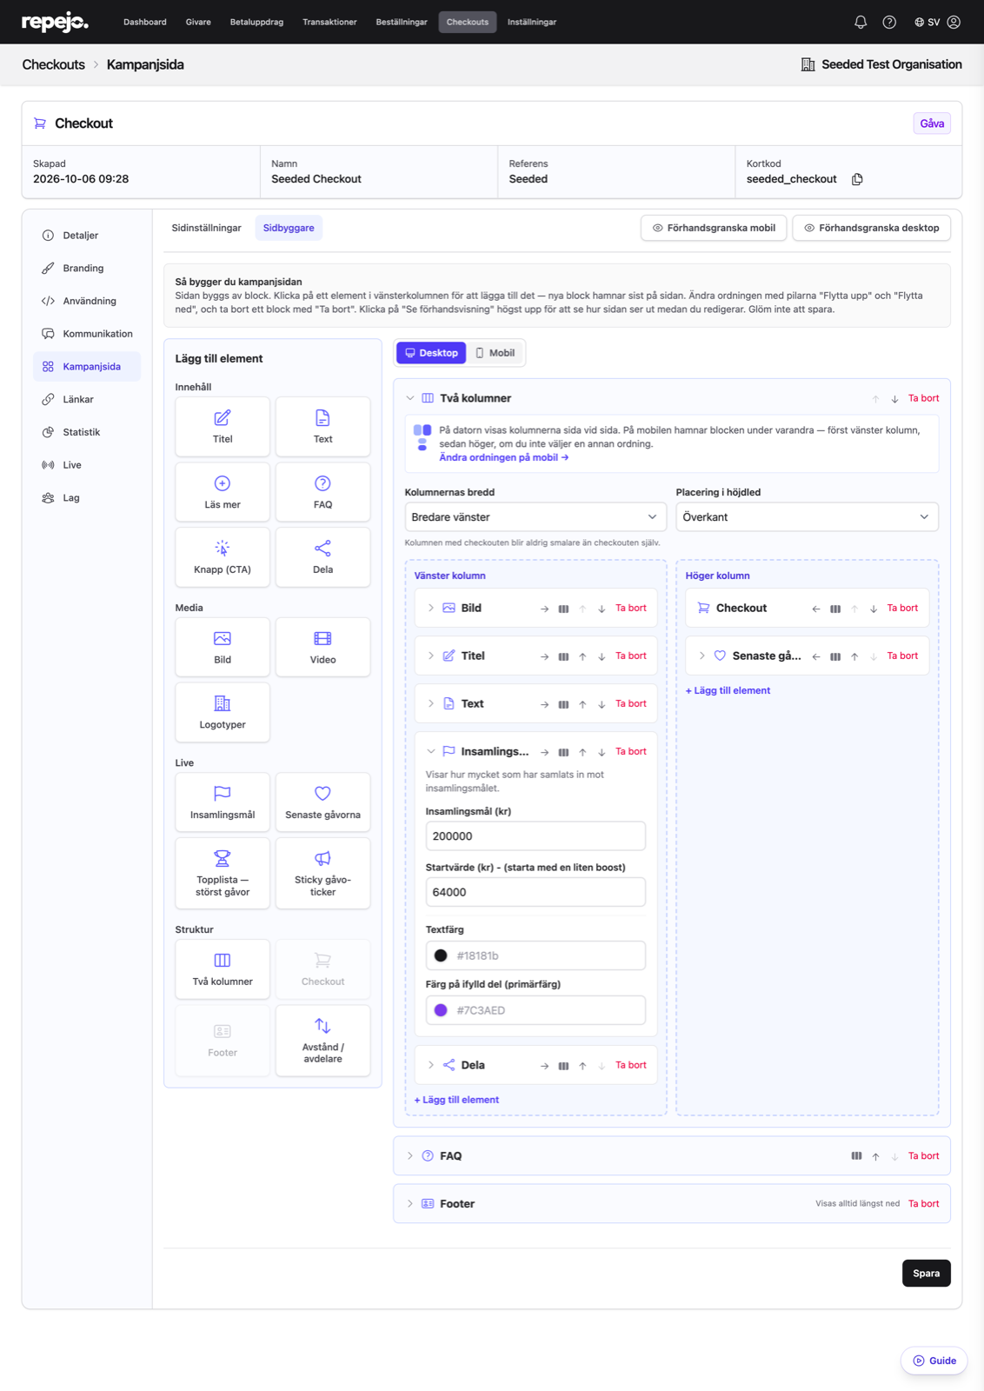The image size is (984, 1391).
Task: Focus the Insamlingsmål (kr) input field
Action: click(535, 836)
